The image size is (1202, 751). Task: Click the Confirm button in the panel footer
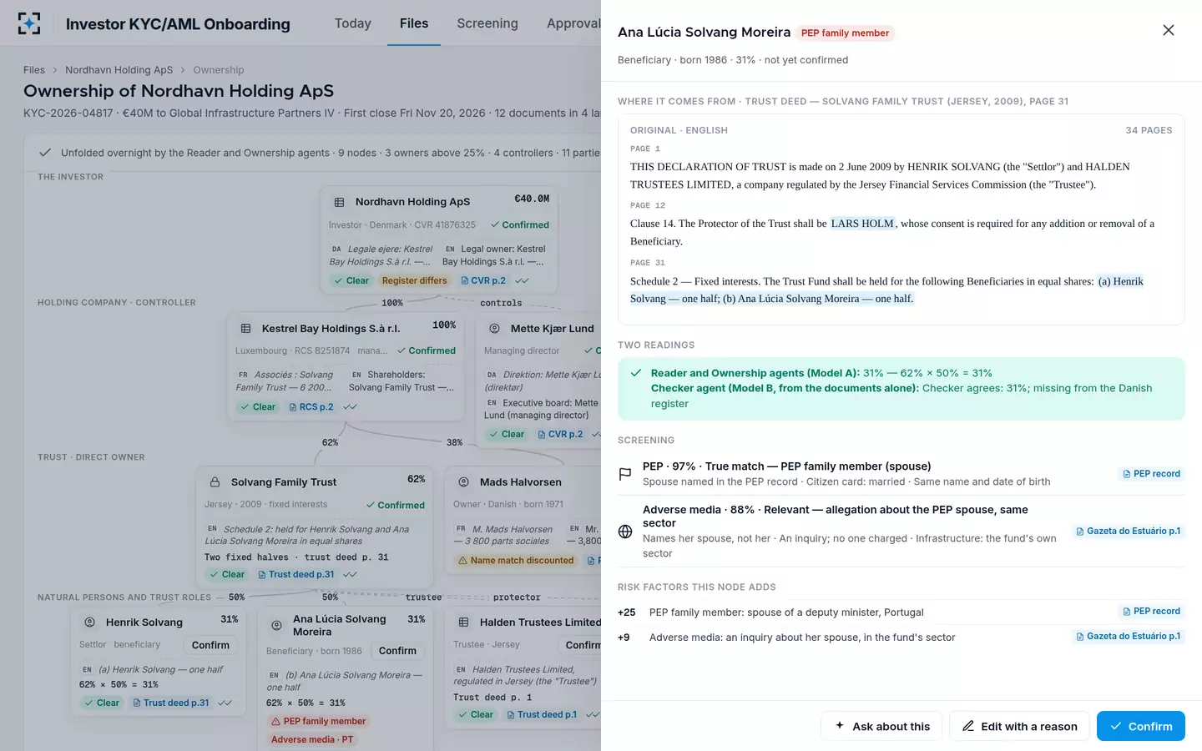click(x=1140, y=726)
